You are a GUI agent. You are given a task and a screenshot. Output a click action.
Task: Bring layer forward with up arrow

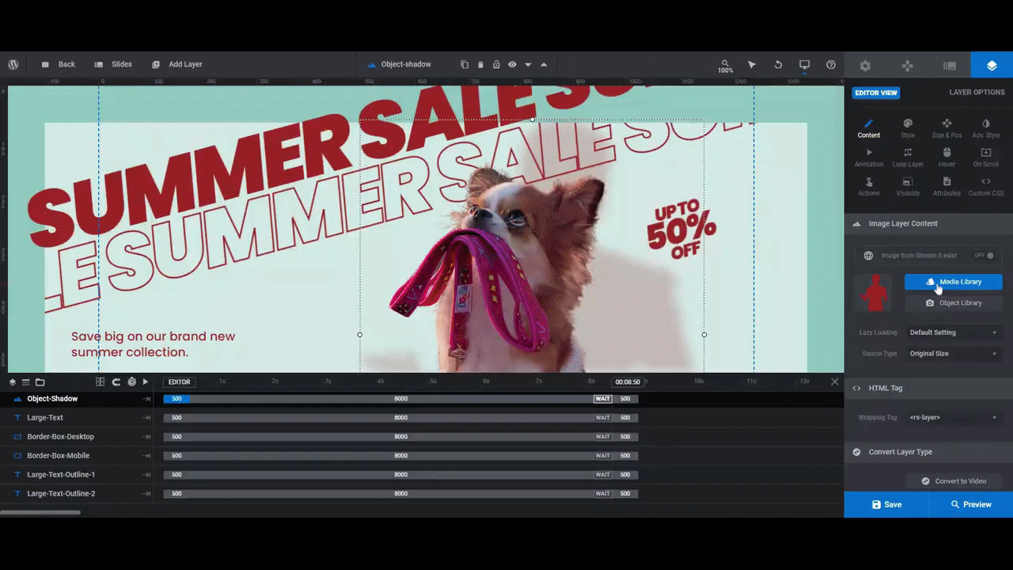[544, 64]
